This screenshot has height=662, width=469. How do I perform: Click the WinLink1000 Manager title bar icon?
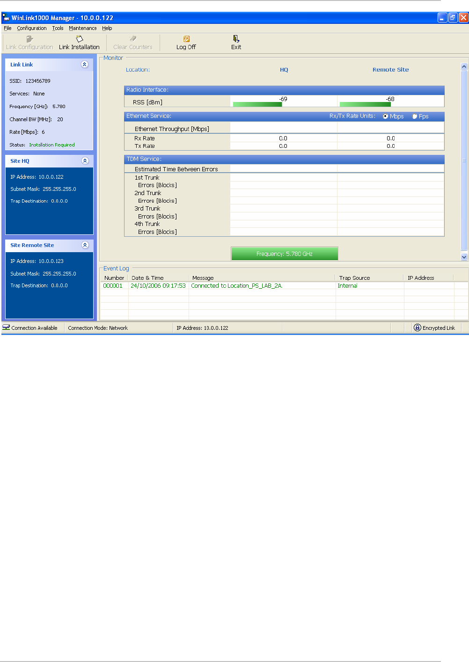point(6,18)
